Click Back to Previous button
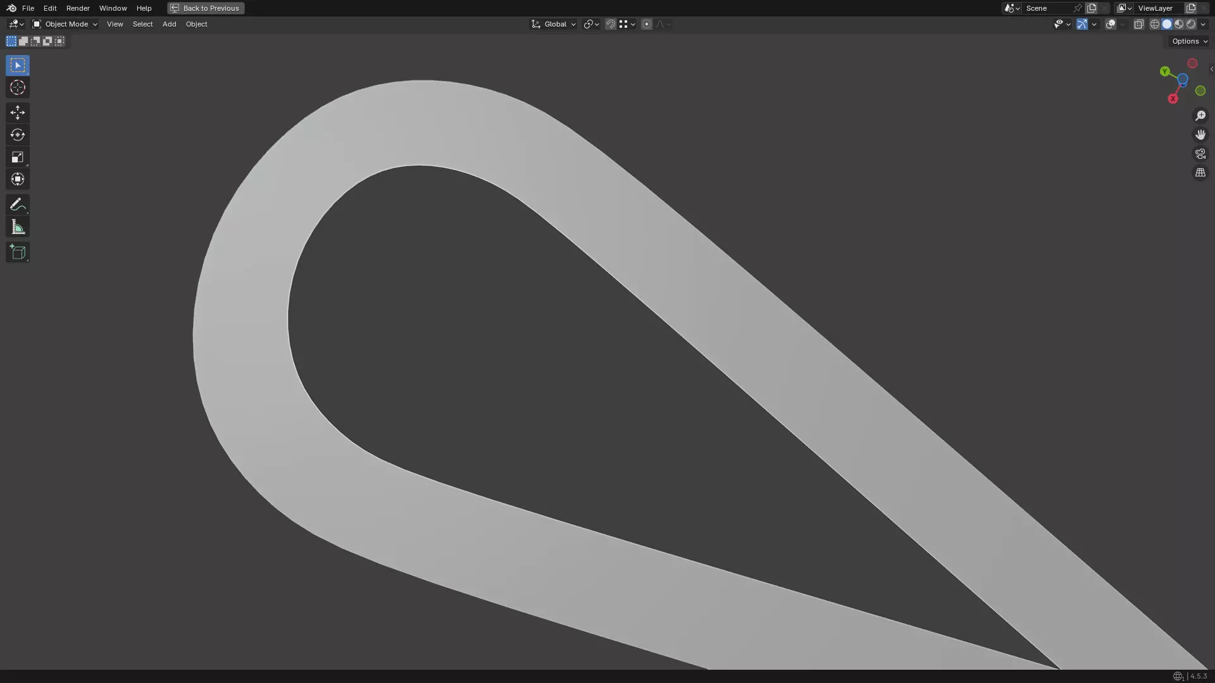 [206, 8]
